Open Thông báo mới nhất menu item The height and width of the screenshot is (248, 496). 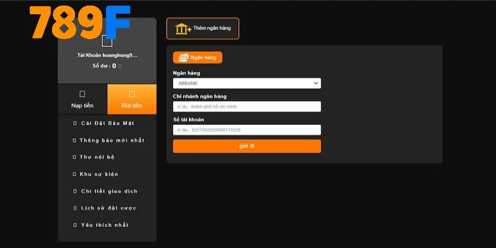point(112,140)
